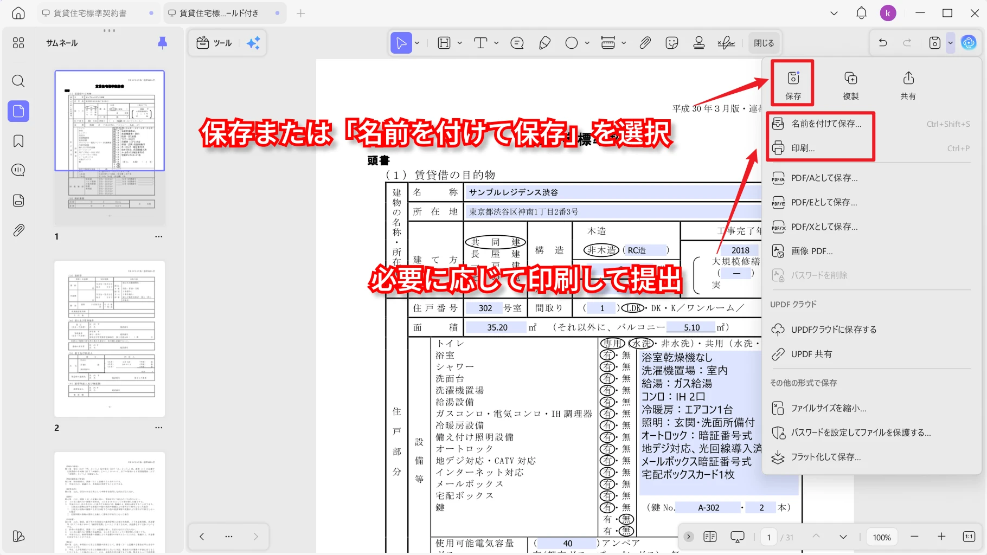Zoom out with minus button

pyautogui.click(x=914, y=537)
